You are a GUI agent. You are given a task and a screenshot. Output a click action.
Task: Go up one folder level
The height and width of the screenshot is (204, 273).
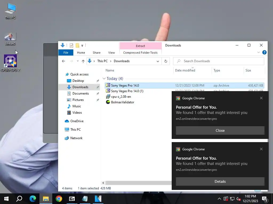pos(83,61)
